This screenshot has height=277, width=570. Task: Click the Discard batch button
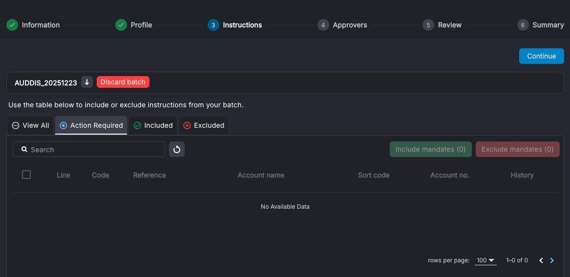pyautogui.click(x=123, y=82)
